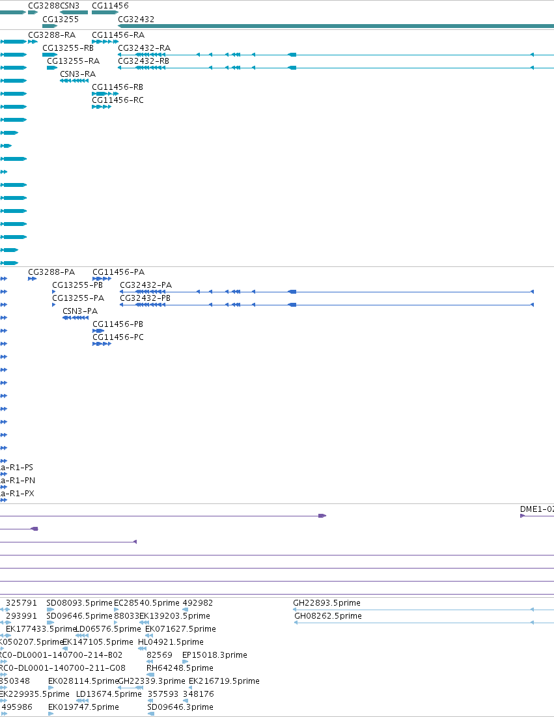Screen dimensions: 554x717
Task: Click the 357593 EST label
Action: [163, 695]
